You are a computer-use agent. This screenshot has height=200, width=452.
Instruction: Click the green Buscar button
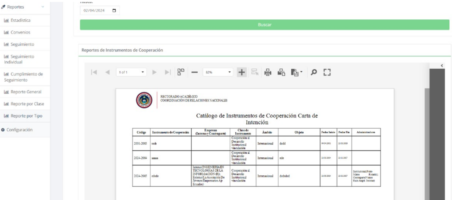264,25
